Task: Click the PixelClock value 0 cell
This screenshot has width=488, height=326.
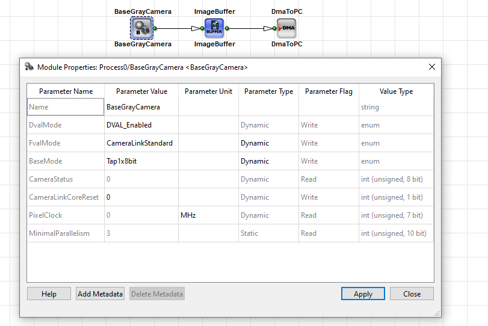Action: 141,215
